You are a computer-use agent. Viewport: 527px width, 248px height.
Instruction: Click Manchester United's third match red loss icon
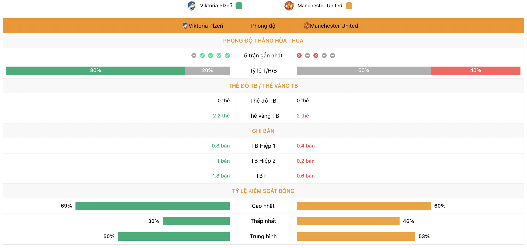point(316,55)
